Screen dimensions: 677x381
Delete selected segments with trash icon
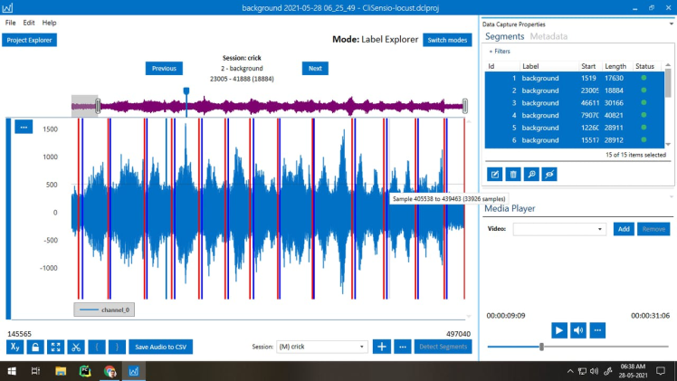tap(513, 174)
